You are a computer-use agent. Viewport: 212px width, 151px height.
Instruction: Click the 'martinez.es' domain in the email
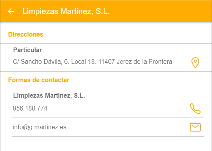pos(50,127)
